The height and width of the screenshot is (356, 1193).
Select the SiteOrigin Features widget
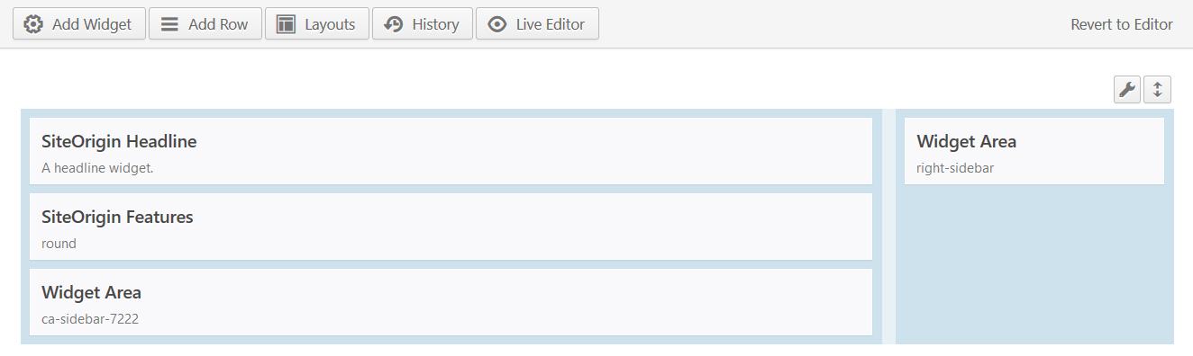pos(451,227)
